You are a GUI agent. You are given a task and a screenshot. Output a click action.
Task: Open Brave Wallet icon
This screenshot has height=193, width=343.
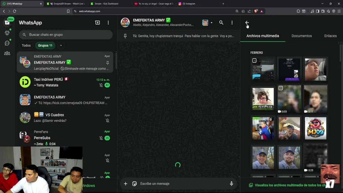coord(323,11)
